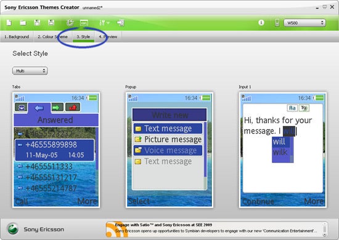
Task: Click the Popup preview thumbnail
Action: tap(169, 150)
